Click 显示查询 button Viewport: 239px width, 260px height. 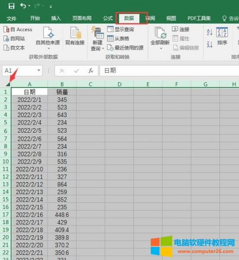tap(120, 29)
